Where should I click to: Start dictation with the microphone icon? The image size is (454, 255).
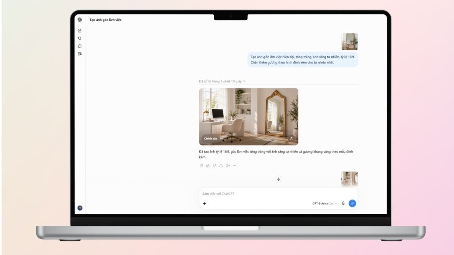pyautogui.click(x=343, y=203)
